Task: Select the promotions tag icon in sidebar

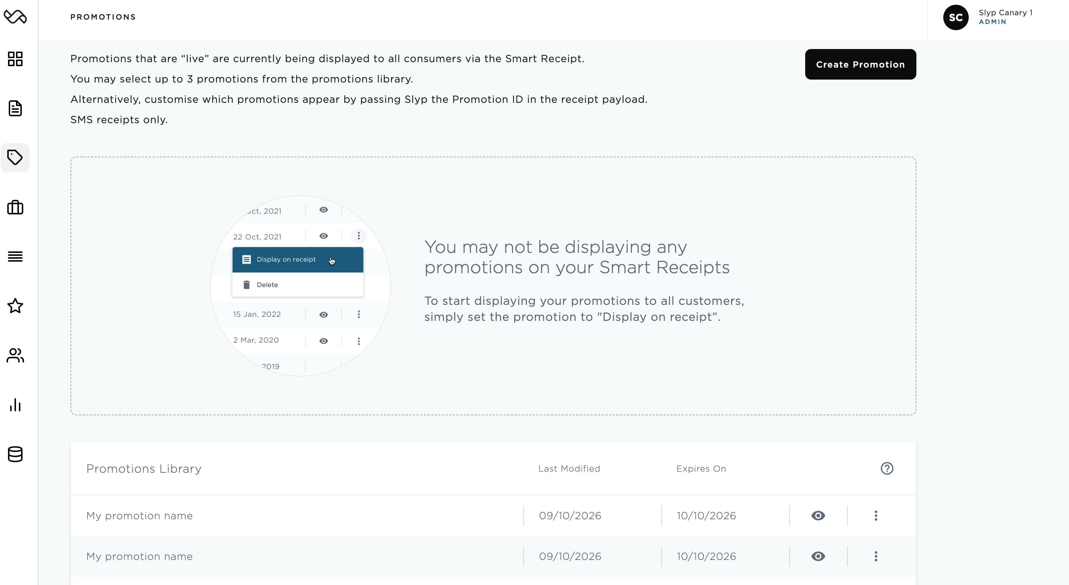Action: [x=15, y=158]
